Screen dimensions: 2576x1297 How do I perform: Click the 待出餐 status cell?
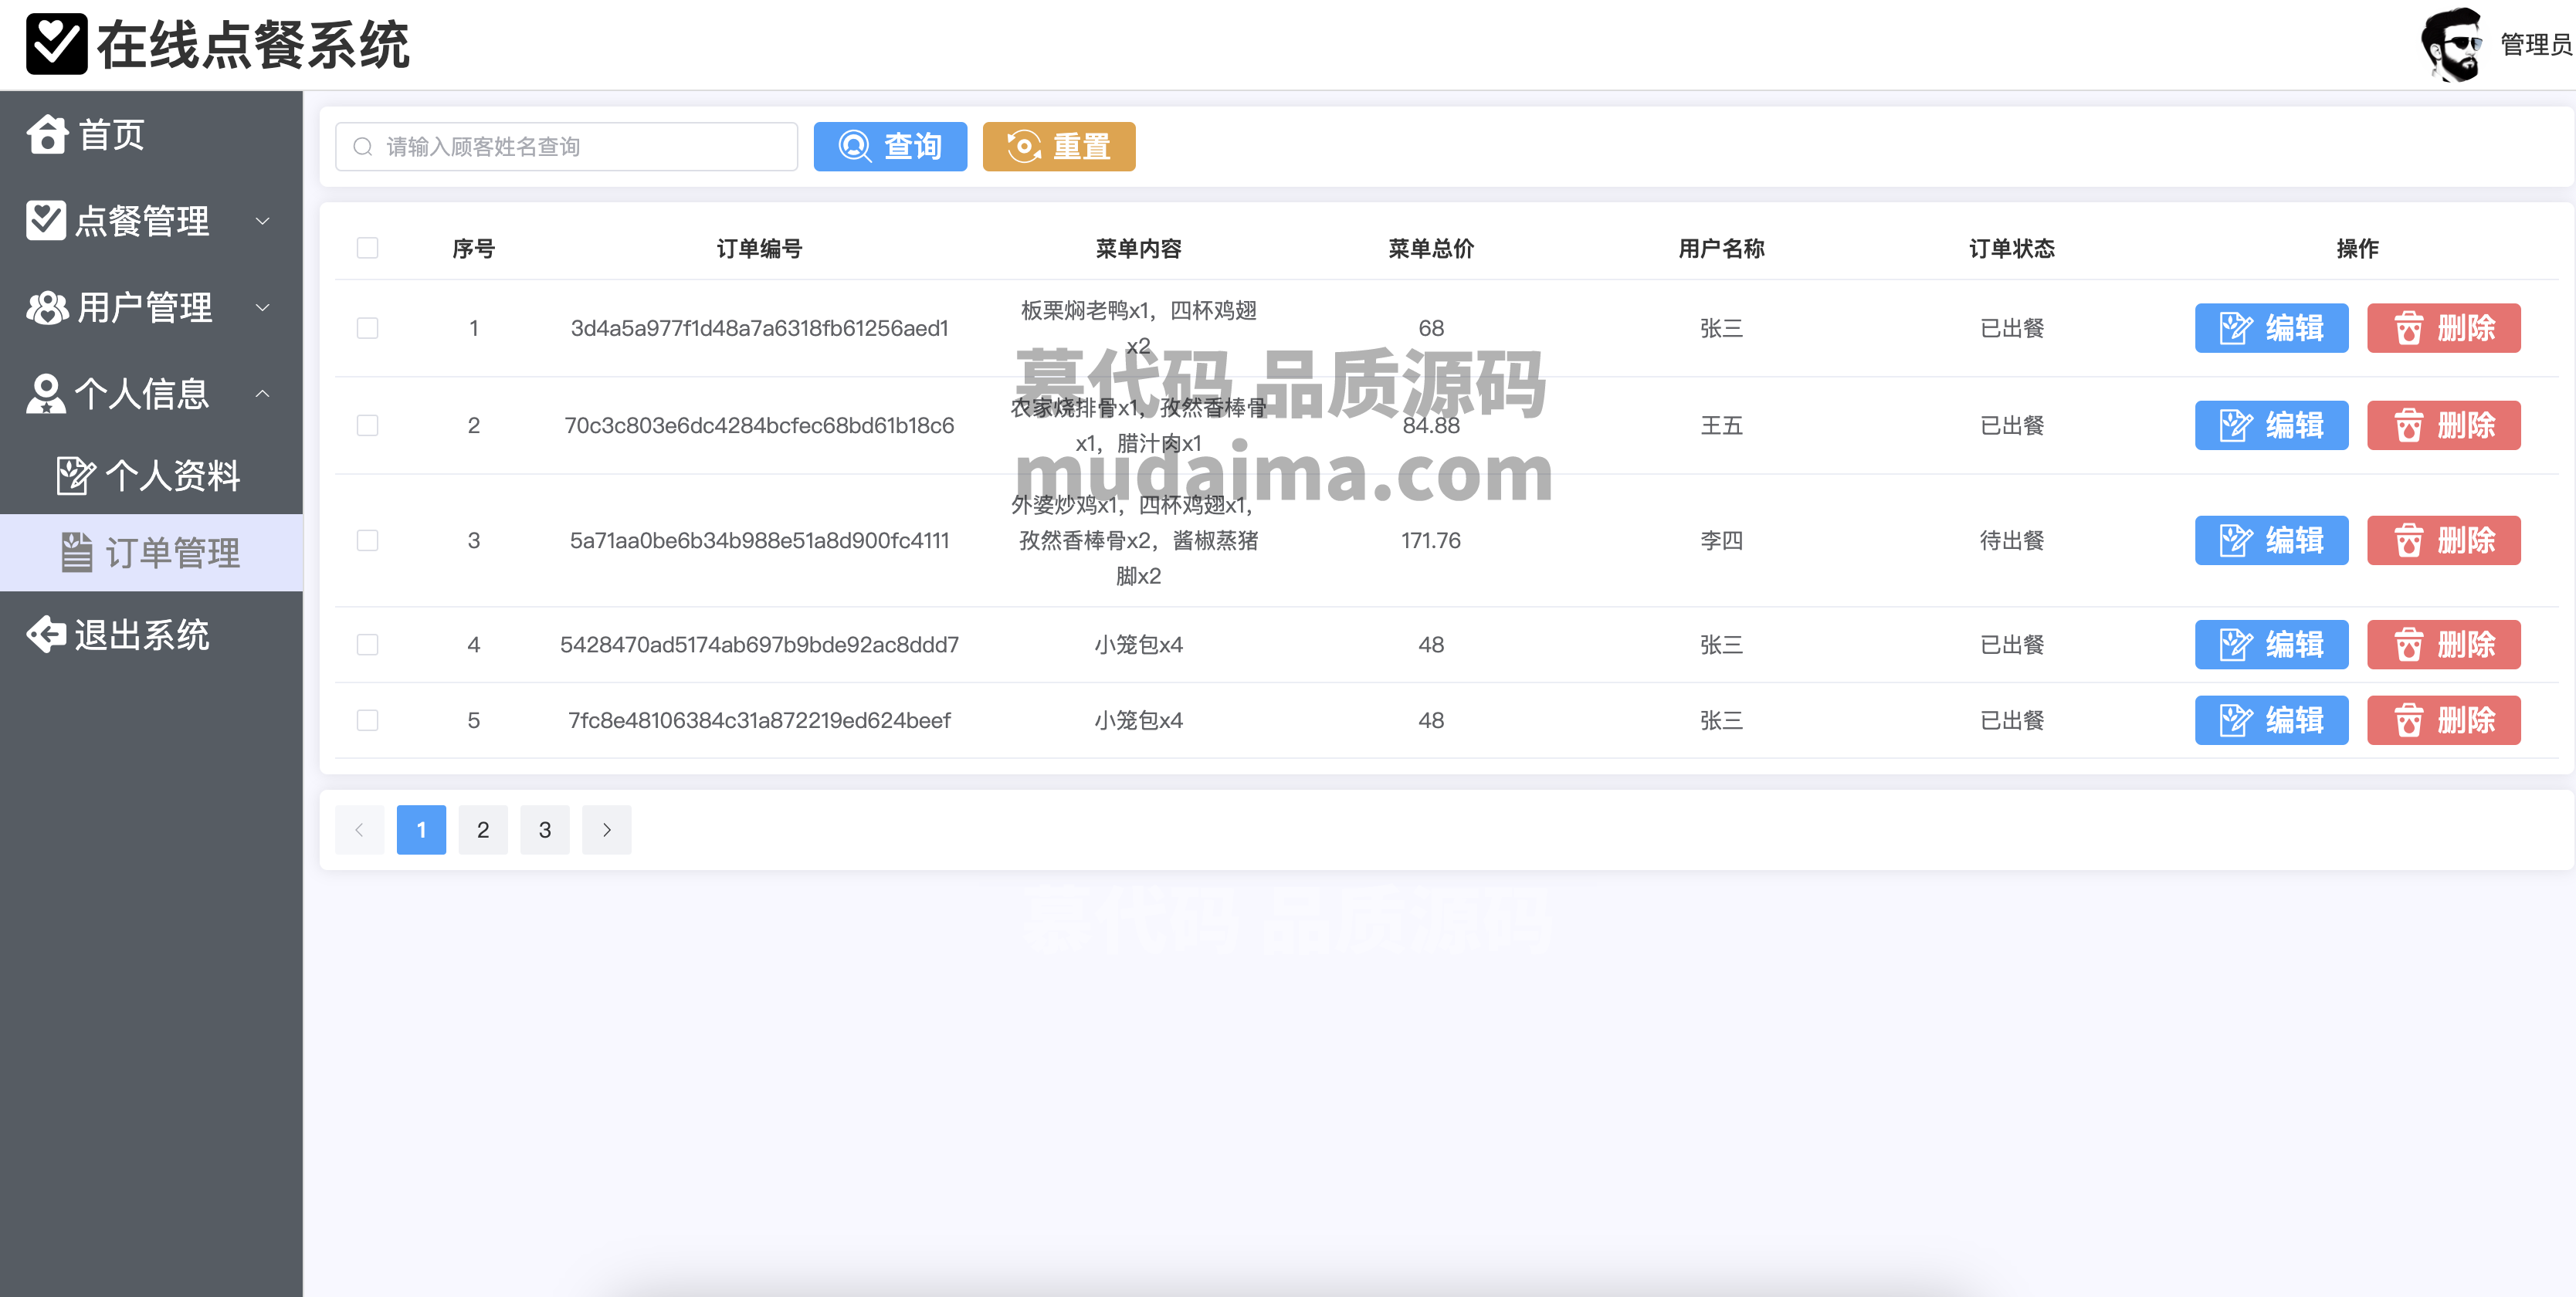2011,540
